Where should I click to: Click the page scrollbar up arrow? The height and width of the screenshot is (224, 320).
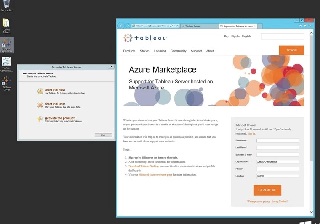click(311, 32)
